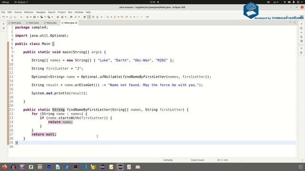Click the Writable status bar entry
Image resolution: width=305 pixels, height=171 pixels.
point(168,160)
